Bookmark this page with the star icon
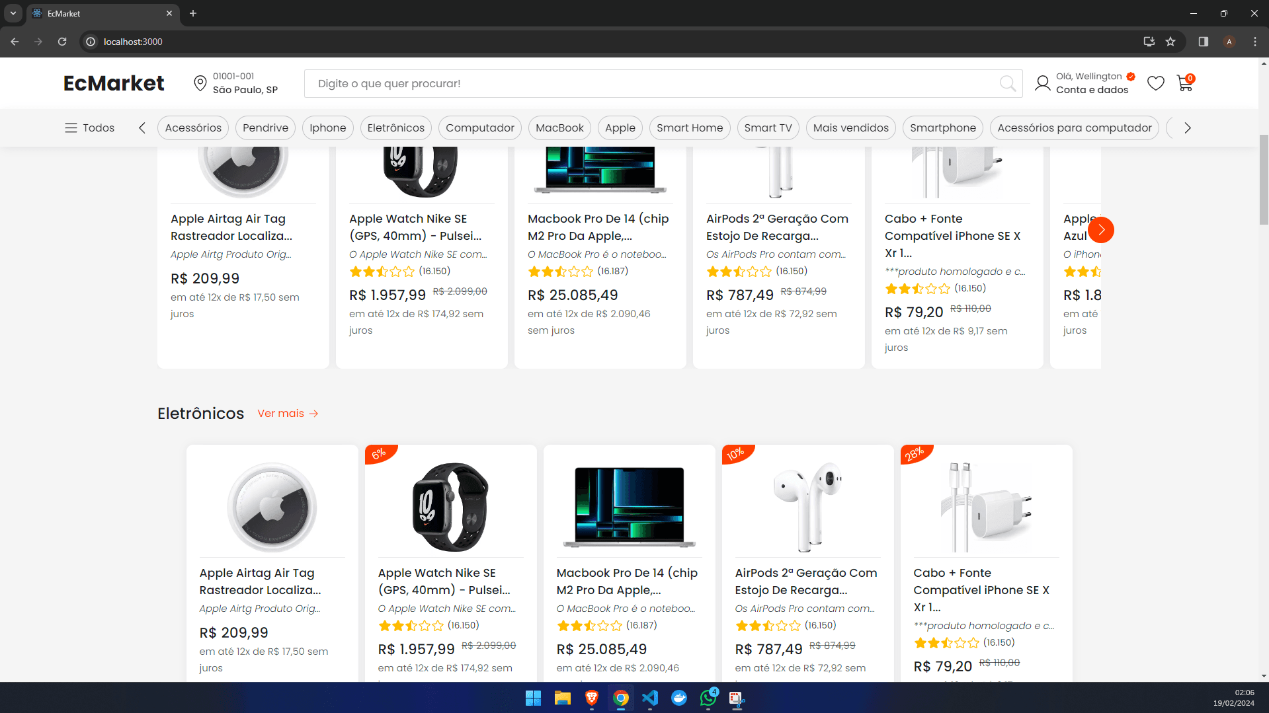The height and width of the screenshot is (713, 1269). (1170, 42)
